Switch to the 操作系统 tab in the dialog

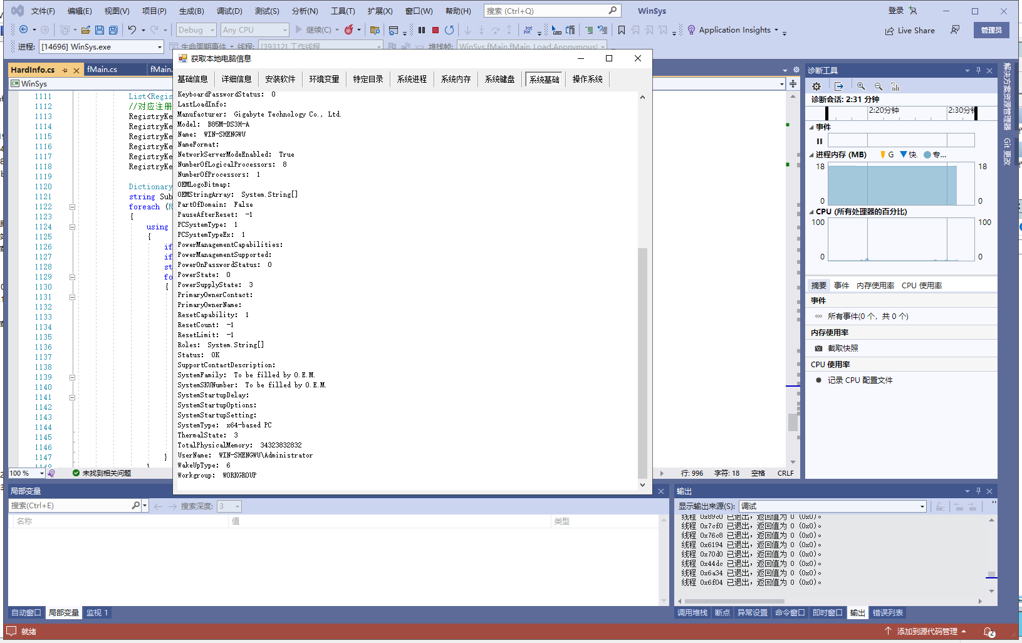tap(587, 79)
